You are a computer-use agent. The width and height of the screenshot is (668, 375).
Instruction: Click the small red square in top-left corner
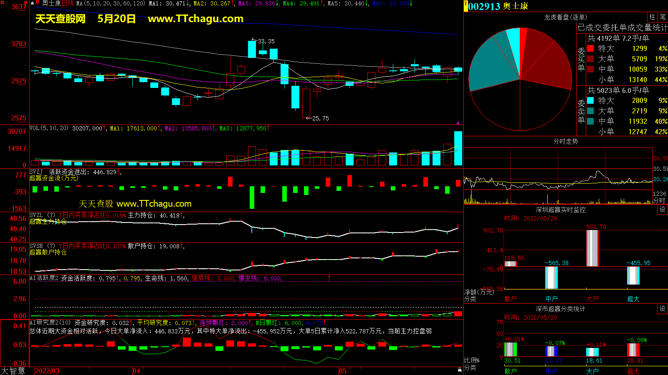[x=2, y=3]
